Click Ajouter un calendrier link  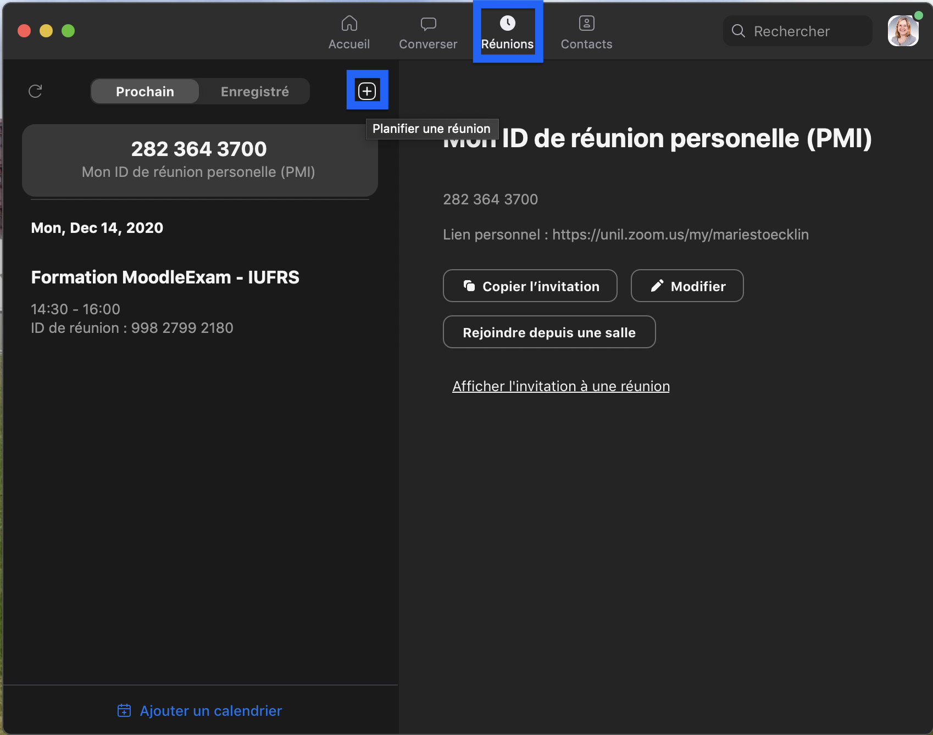pyautogui.click(x=210, y=711)
